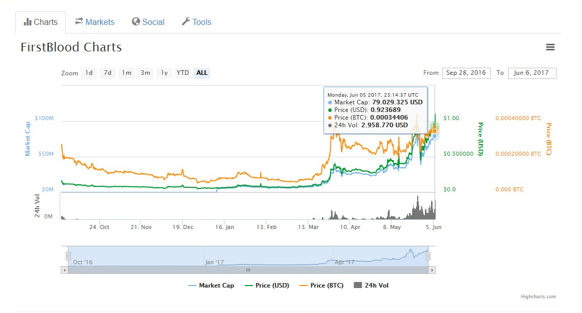Set zoom range to 1d
Image resolution: width=582 pixels, height=313 pixels.
pyautogui.click(x=89, y=73)
